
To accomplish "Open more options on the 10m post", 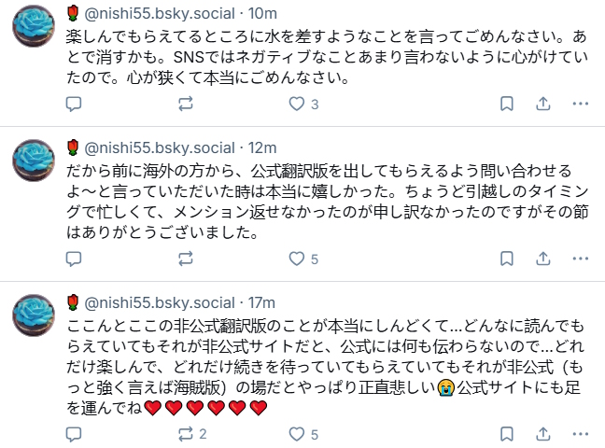I will coord(581,104).
